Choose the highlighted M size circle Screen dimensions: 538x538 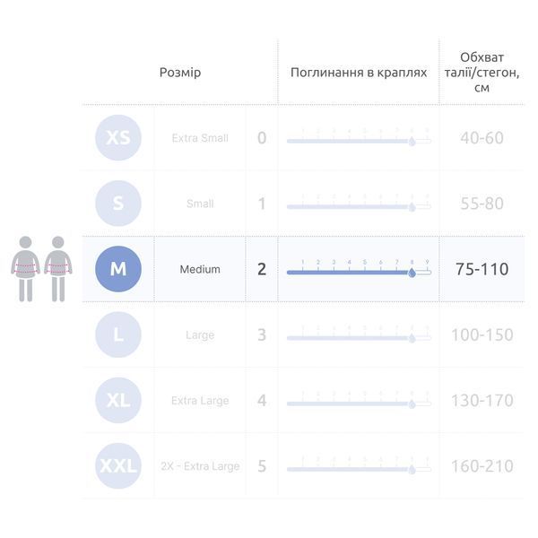point(118,269)
